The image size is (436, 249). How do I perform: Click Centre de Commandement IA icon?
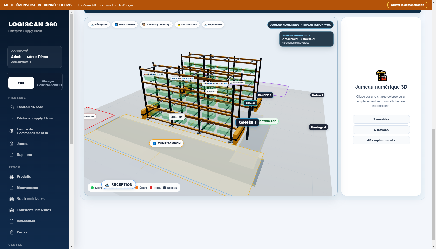[x=12, y=131]
